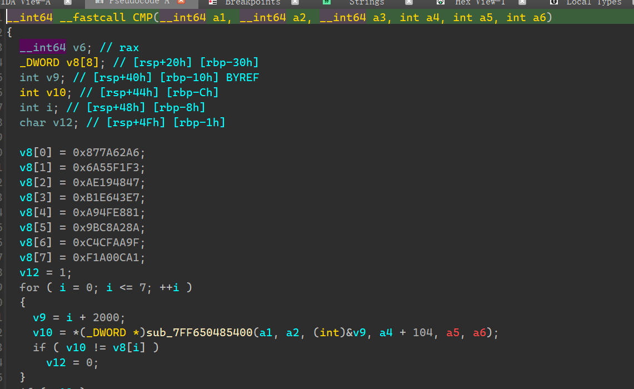Screen dimensions: 634x389
Task: Close the Breakpoints tab
Action: [294, 2]
